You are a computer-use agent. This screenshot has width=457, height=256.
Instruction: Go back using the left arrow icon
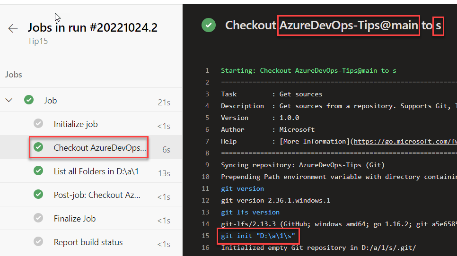tap(13, 28)
